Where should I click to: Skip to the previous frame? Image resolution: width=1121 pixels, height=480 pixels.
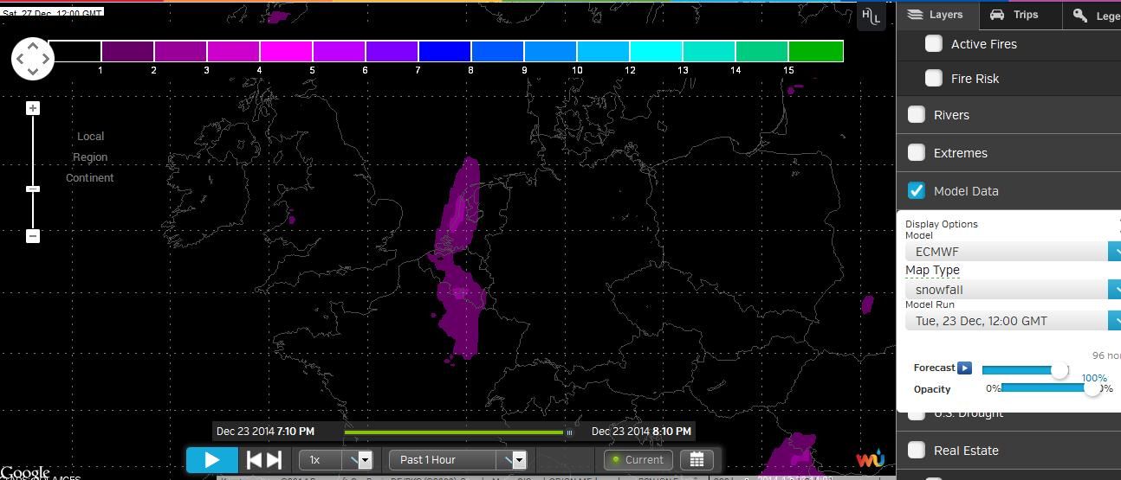click(x=254, y=460)
